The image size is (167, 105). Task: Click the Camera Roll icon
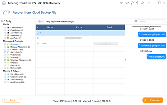point(8,28)
